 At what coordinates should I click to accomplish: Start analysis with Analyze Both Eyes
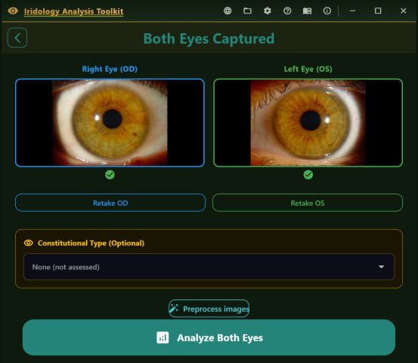click(x=209, y=337)
